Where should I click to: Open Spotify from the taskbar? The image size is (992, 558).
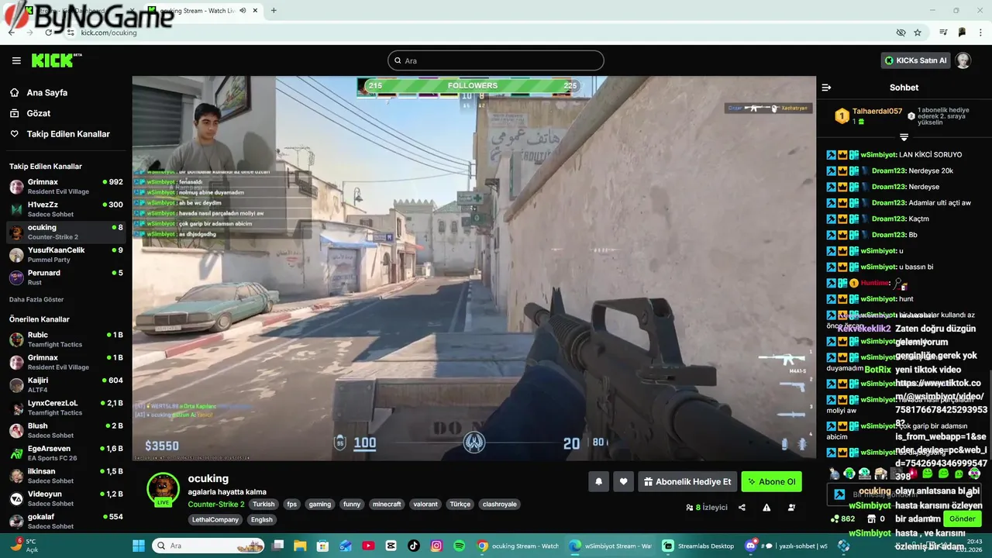click(x=459, y=546)
